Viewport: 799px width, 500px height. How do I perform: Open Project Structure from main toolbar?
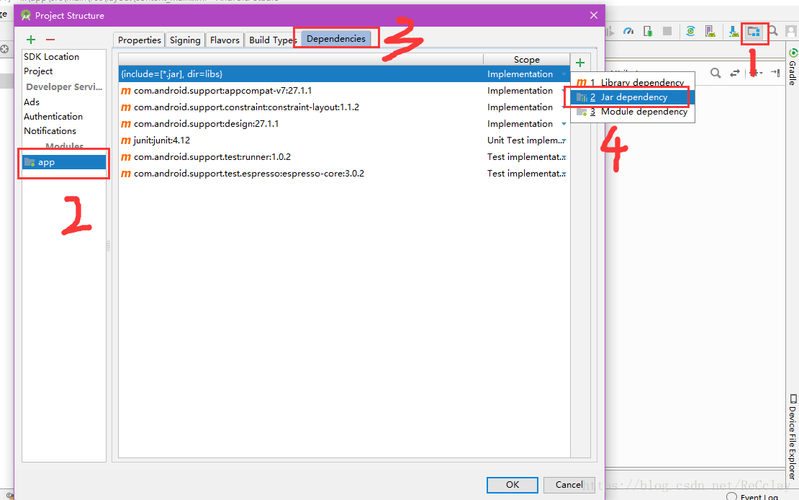pos(754,32)
